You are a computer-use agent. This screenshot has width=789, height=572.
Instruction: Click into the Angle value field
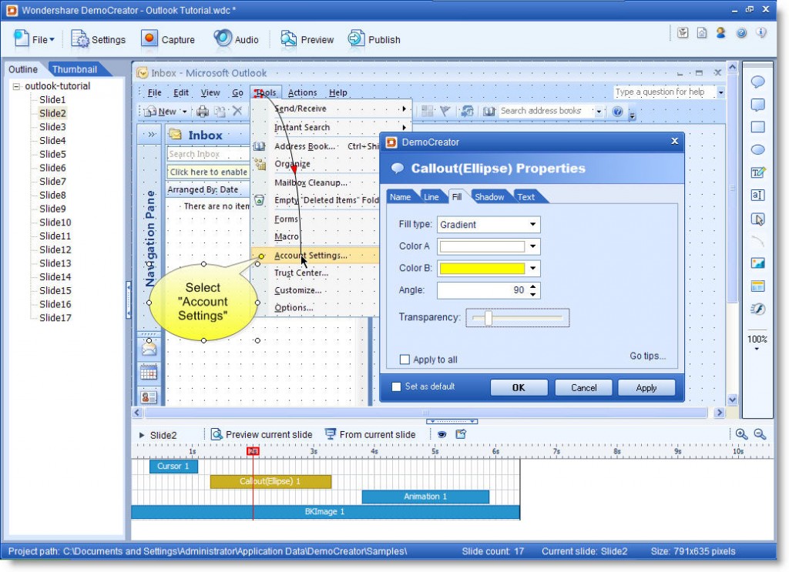[482, 290]
